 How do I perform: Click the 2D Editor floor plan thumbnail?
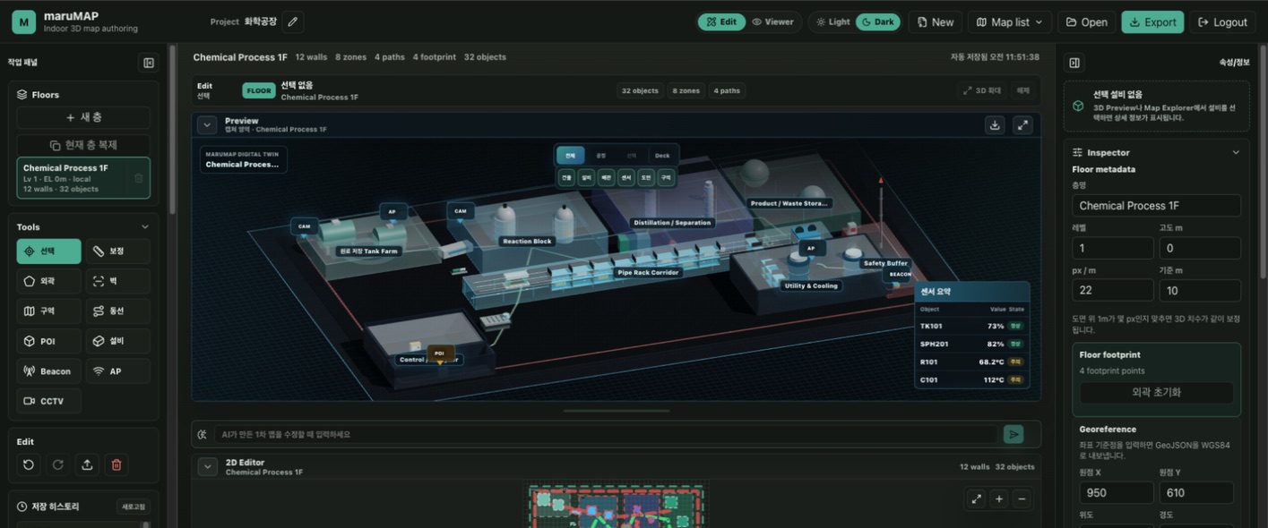click(617, 507)
